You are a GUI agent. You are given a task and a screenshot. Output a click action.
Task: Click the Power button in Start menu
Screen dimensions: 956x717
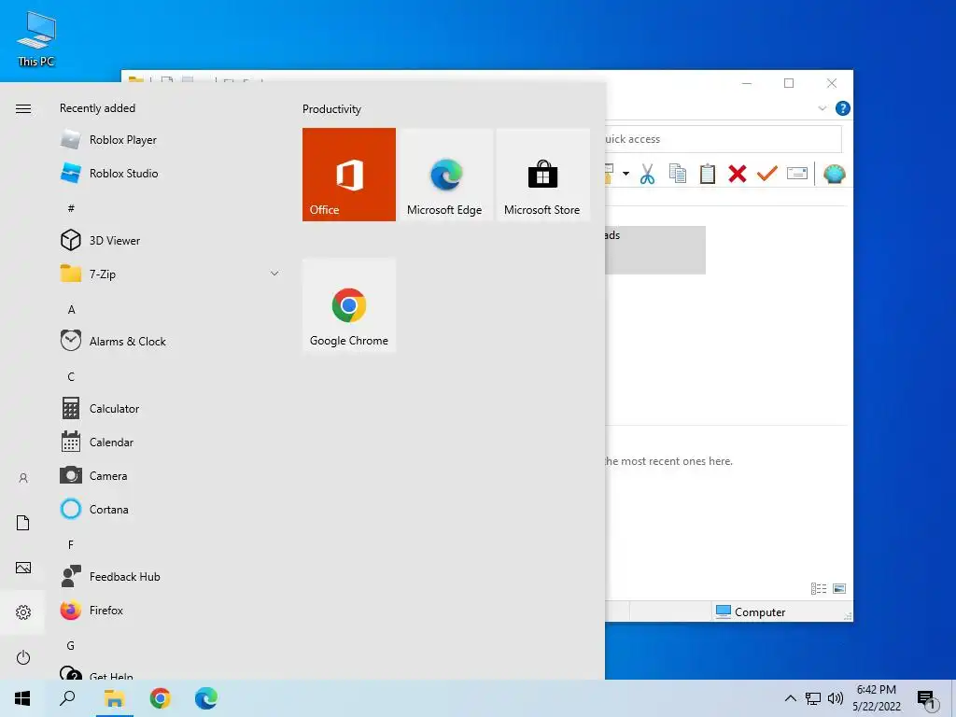coord(23,657)
